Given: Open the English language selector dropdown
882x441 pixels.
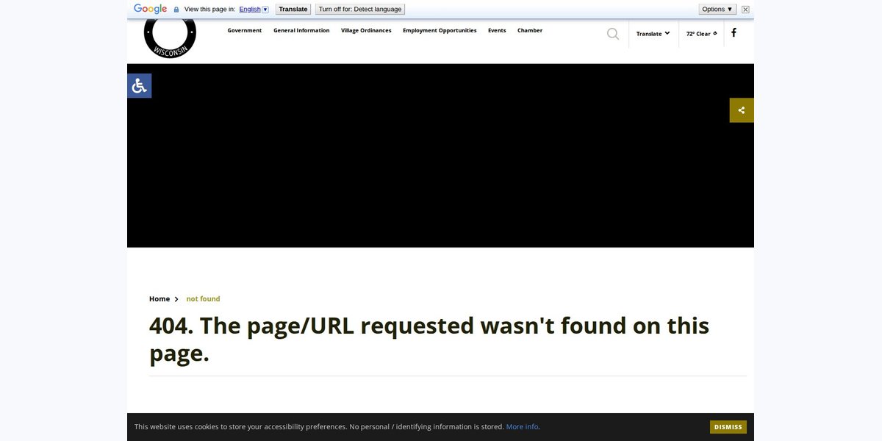Looking at the screenshot, I should (254, 10).
